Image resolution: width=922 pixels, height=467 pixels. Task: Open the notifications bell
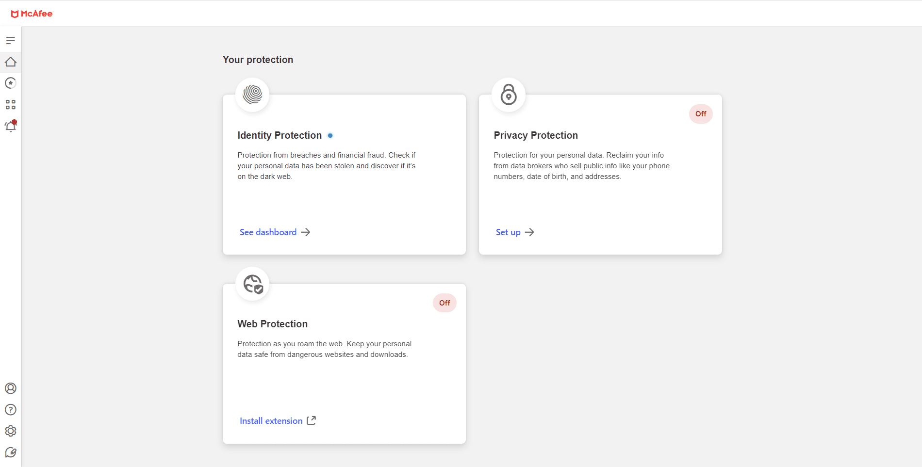pos(11,127)
